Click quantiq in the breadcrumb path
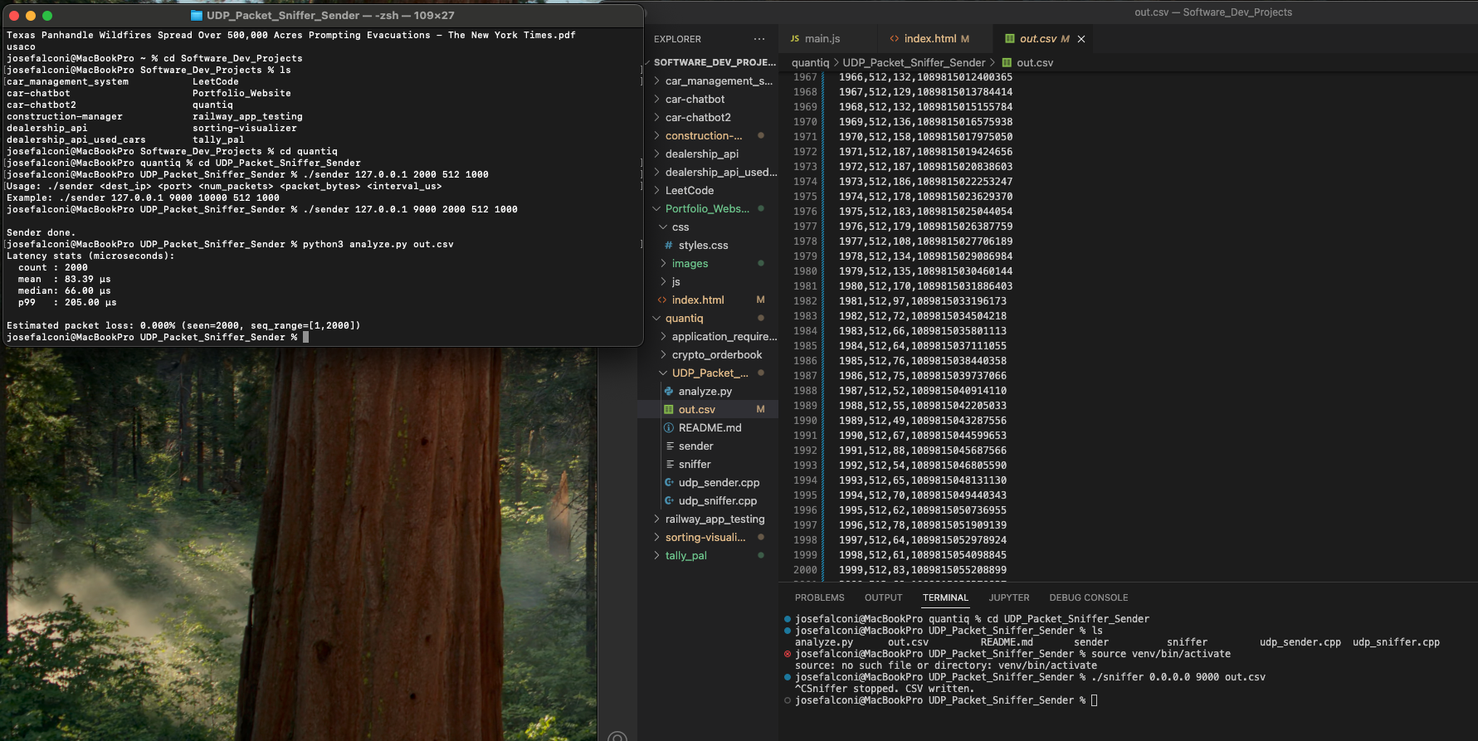Screen dimensions: 1478x741 tap(810, 62)
